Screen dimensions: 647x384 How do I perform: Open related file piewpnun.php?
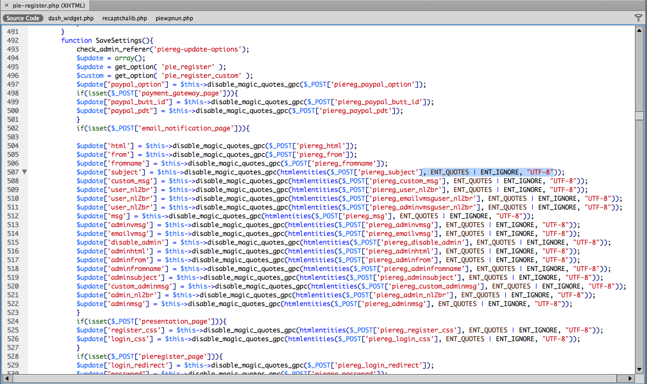point(174,18)
